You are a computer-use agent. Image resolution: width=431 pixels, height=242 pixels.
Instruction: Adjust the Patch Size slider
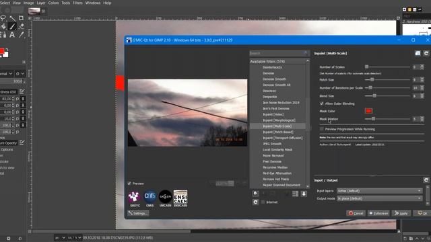[387, 79]
